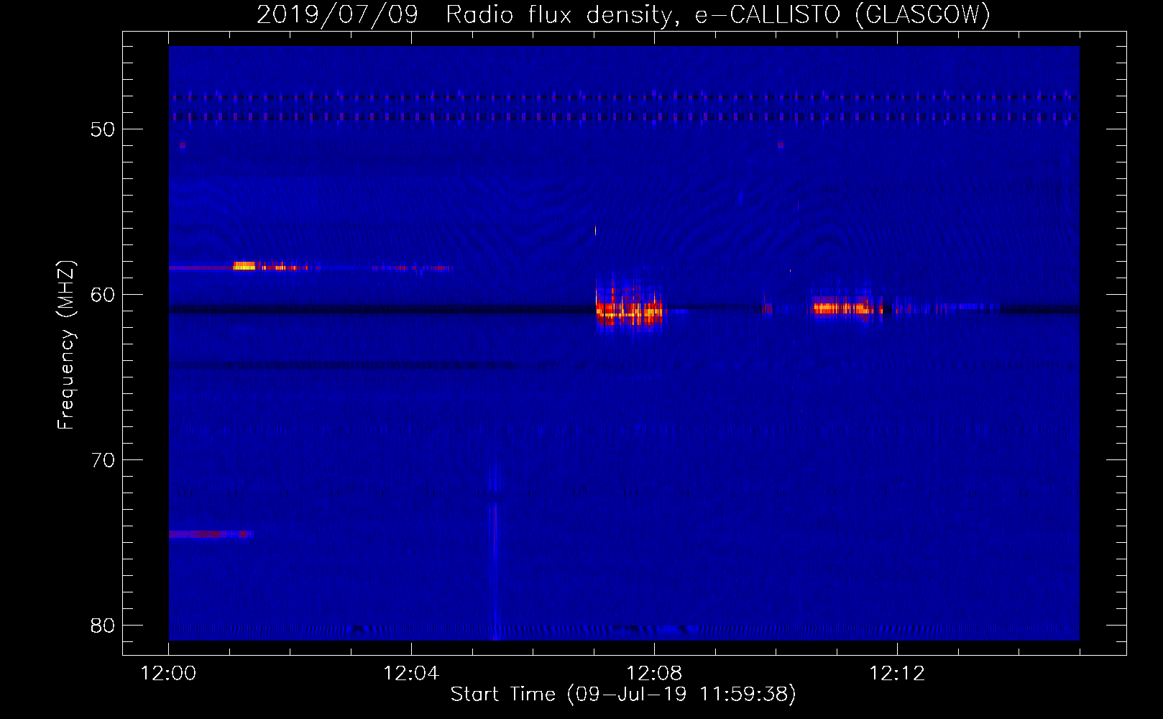This screenshot has width=1163, height=719.
Task: Click the '80' frequency tick label
Action: point(103,626)
